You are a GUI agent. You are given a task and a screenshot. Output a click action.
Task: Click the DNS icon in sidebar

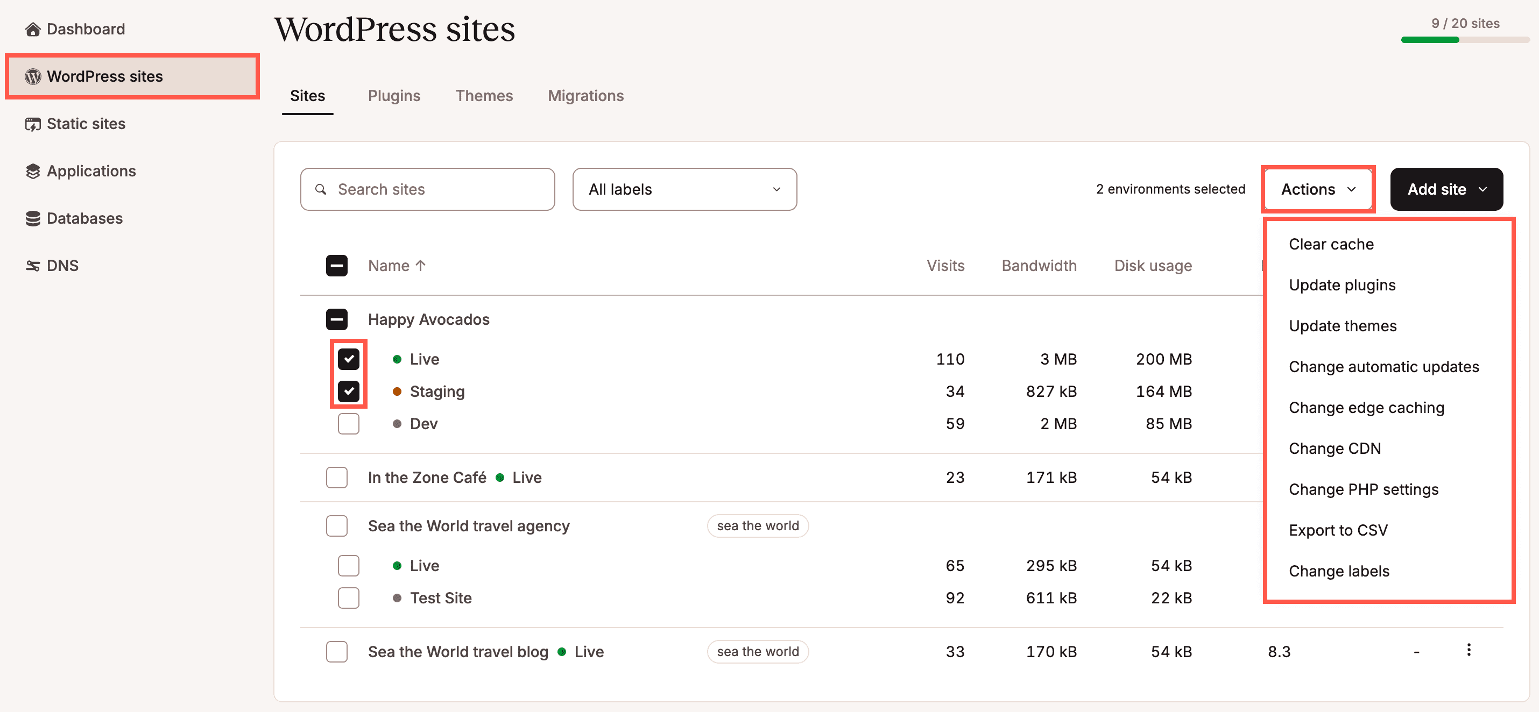pyautogui.click(x=33, y=266)
